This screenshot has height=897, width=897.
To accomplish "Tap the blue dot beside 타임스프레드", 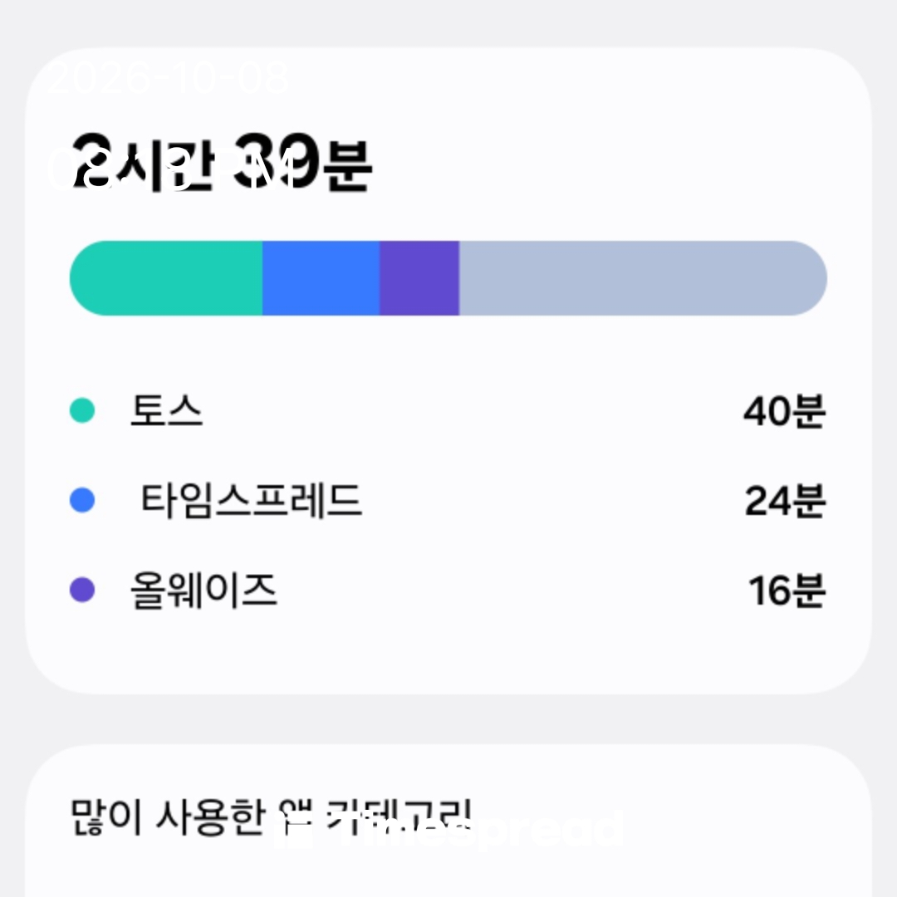I will [81, 500].
